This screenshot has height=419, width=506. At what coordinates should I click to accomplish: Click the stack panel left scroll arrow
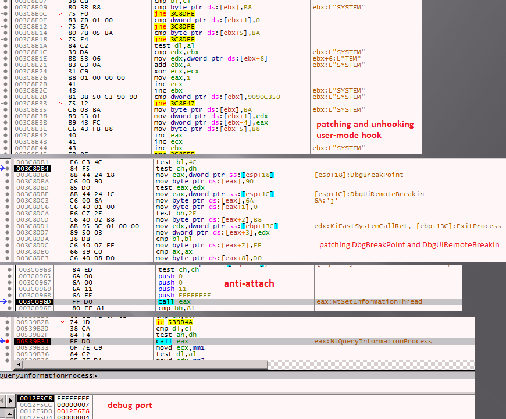[2, 400]
